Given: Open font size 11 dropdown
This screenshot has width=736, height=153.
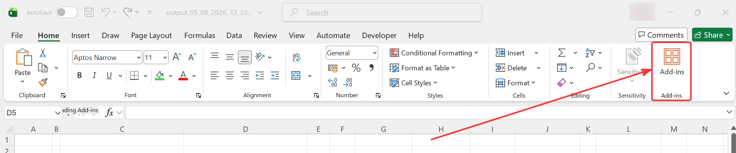Looking at the screenshot, I should pyautogui.click(x=165, y=58).
